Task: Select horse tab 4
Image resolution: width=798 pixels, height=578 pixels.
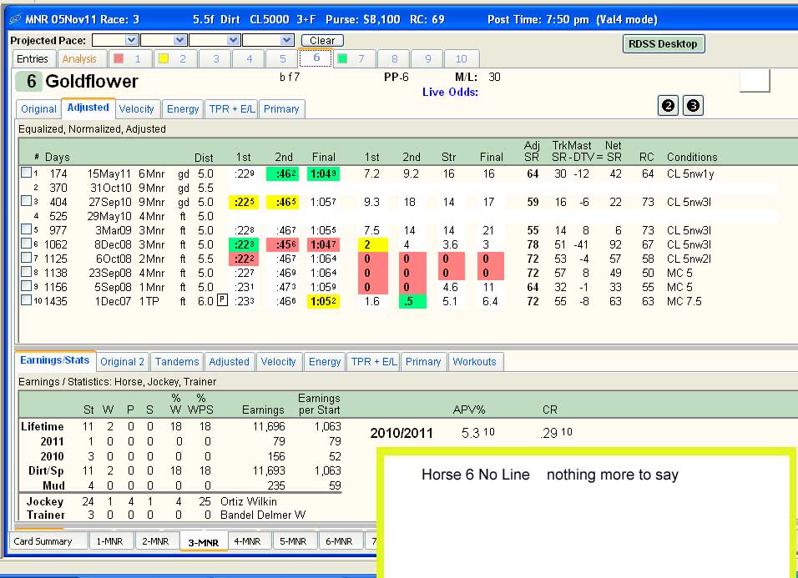Action: click(250, 59)
